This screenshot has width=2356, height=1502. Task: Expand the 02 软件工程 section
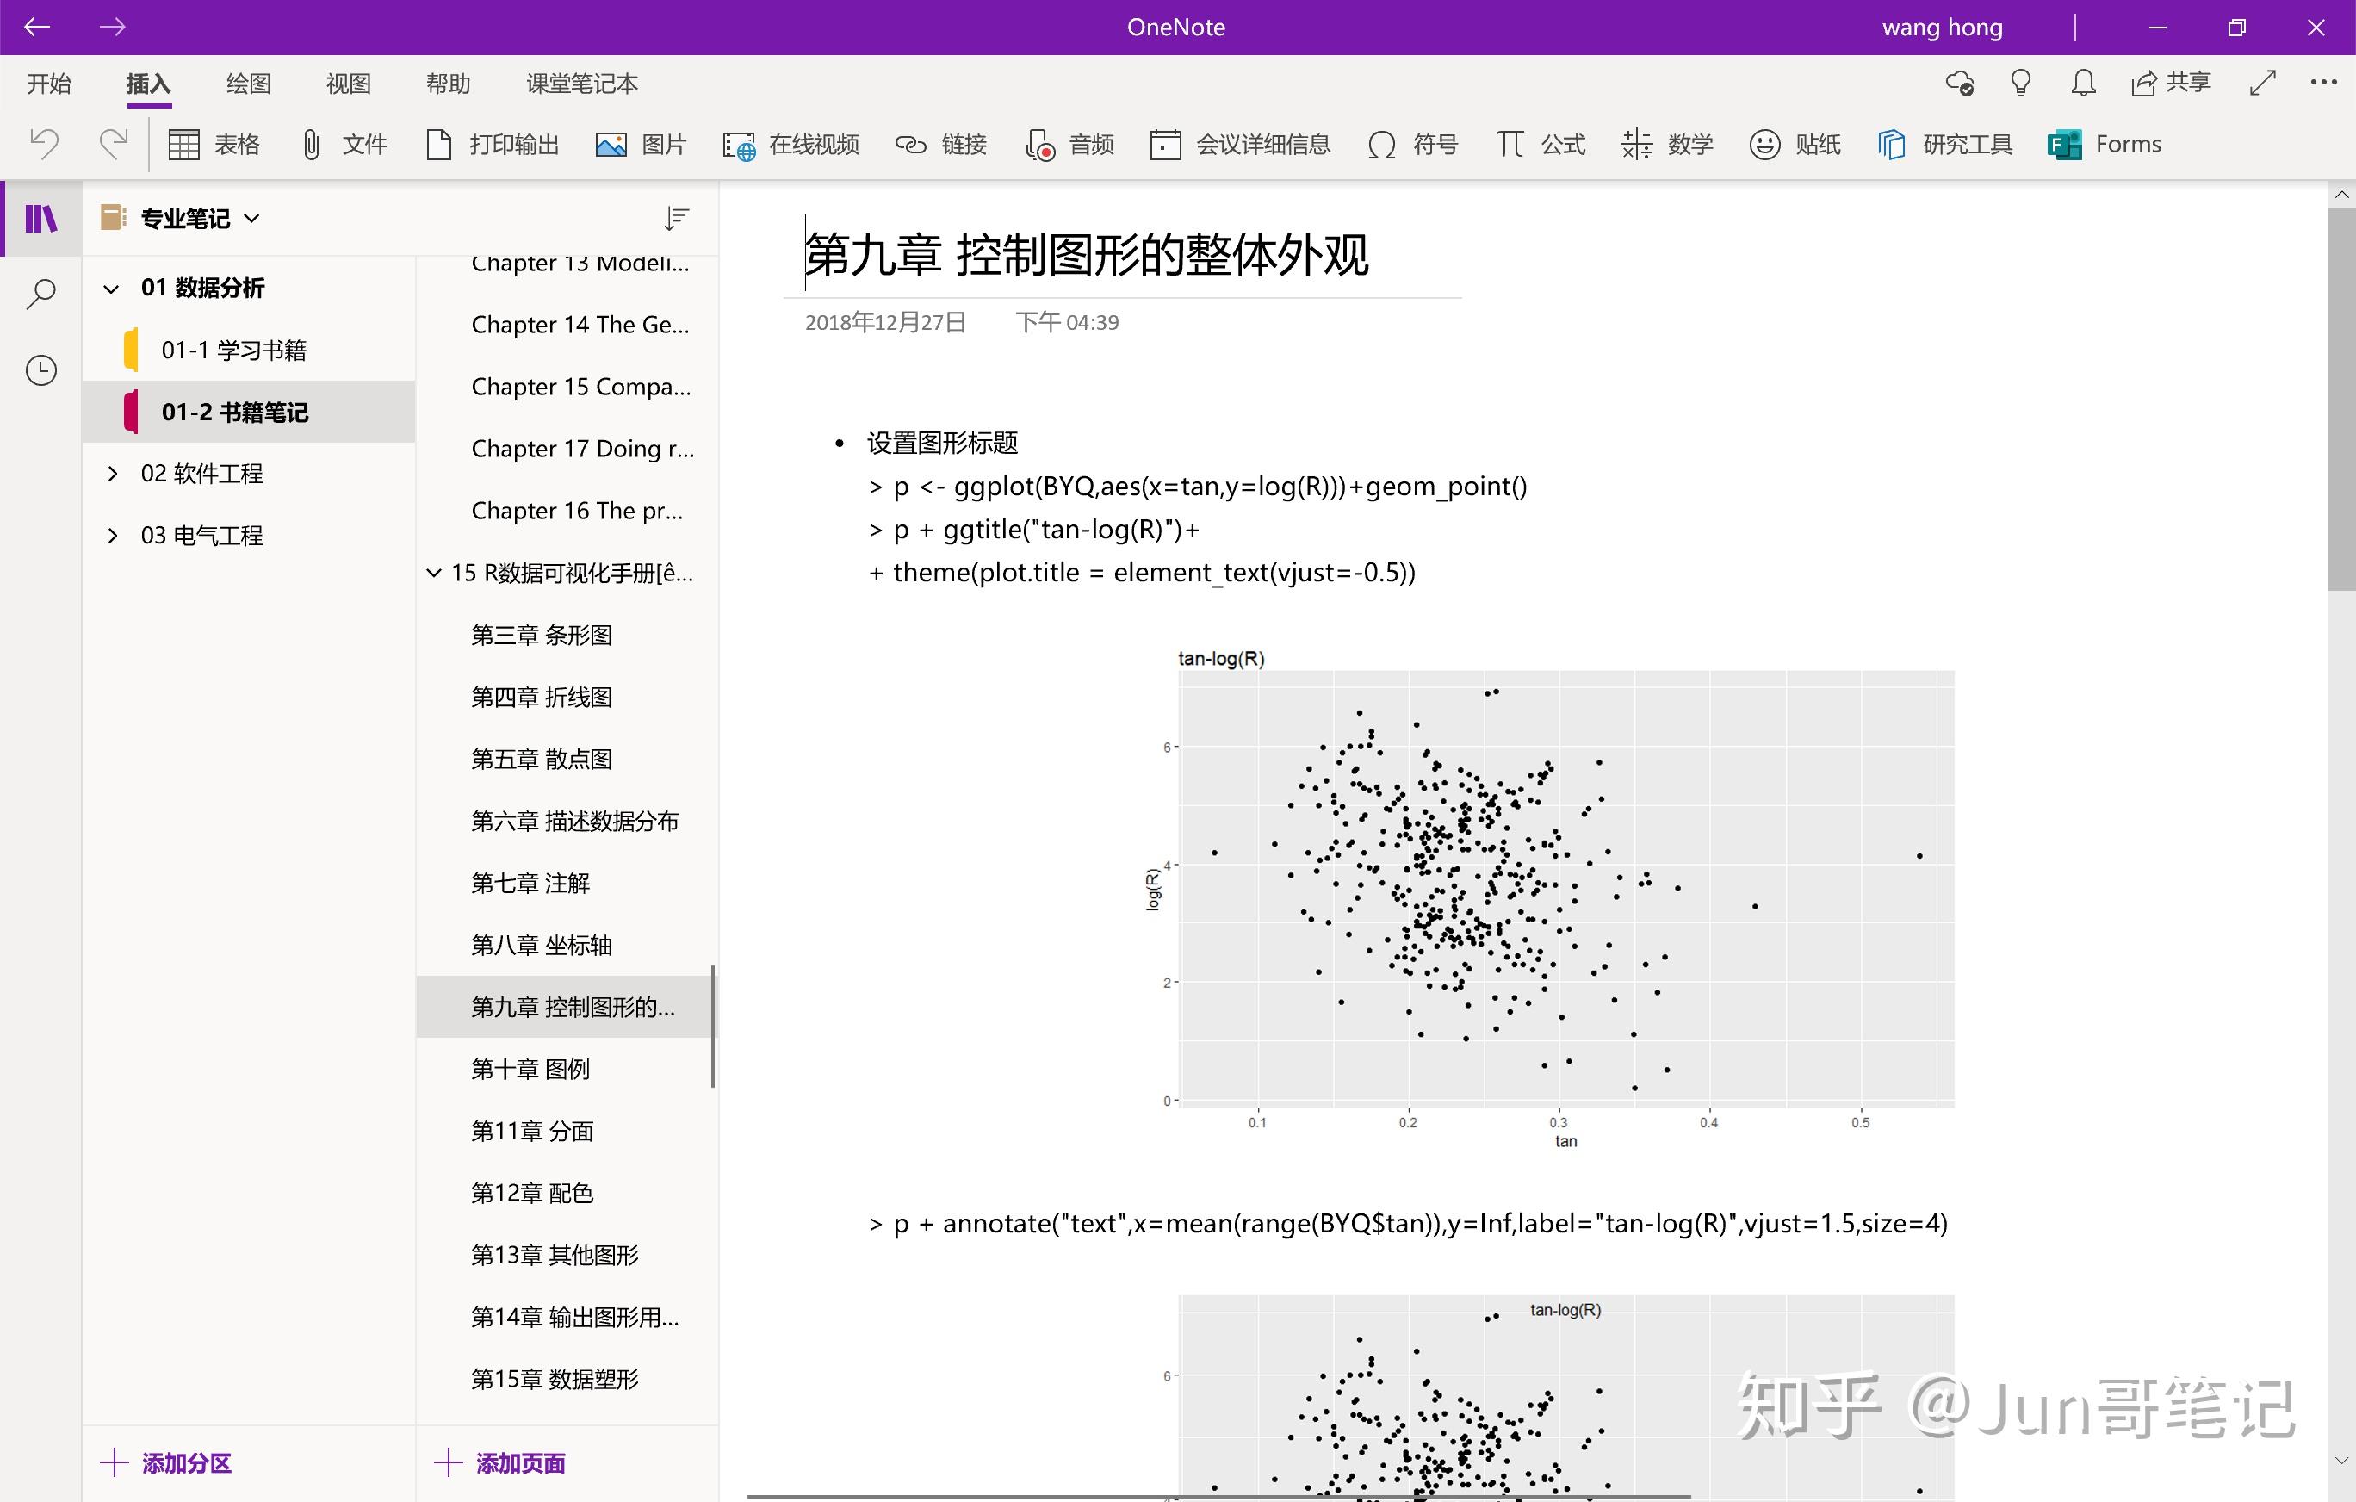point(113,473)
